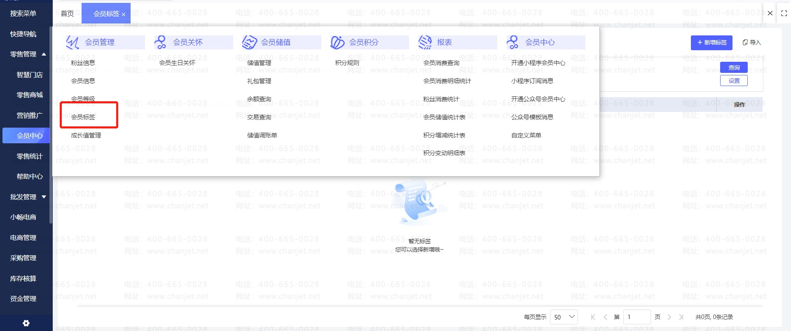Open 会员标签 menu link
The image size is (791, 331).
coord(83,117)
